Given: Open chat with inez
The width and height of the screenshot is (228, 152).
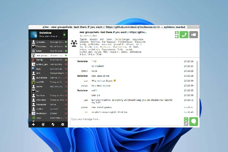Looking at the screenshot, I should 49,73.
